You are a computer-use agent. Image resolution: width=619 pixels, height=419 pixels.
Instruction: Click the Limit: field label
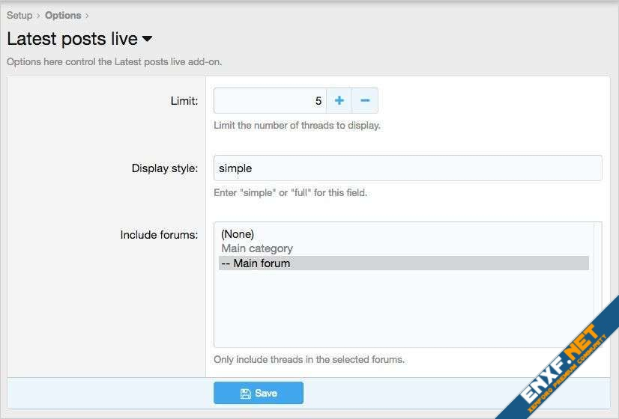[x=184, y=101]
